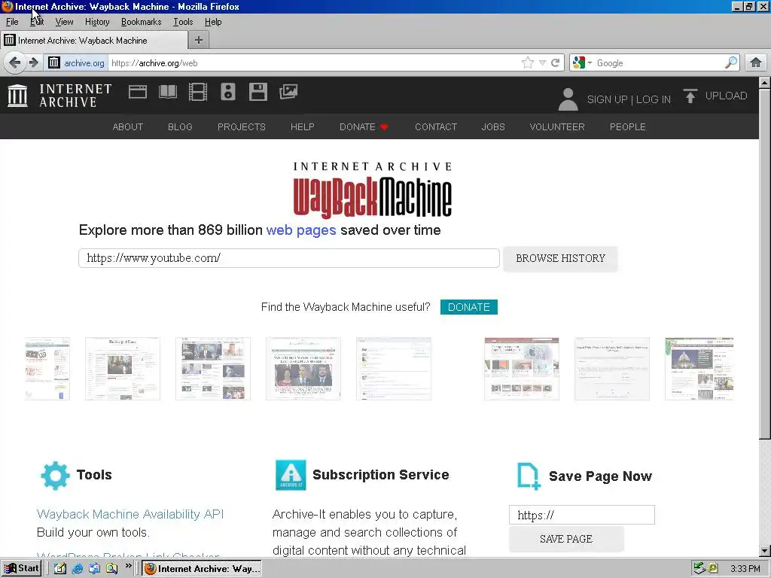Click the search magnifier in Google box
This screenshot has height=578, width=771.
731,62
